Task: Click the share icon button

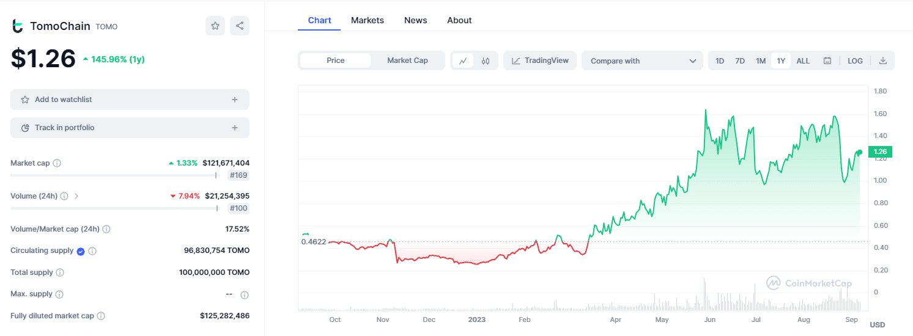Action: [x=240, y=26]
